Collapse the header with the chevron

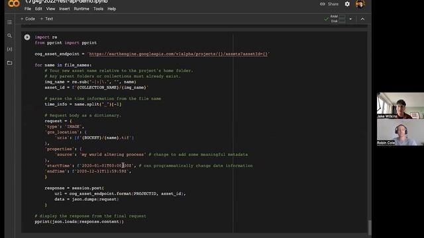tap(362, 19)
